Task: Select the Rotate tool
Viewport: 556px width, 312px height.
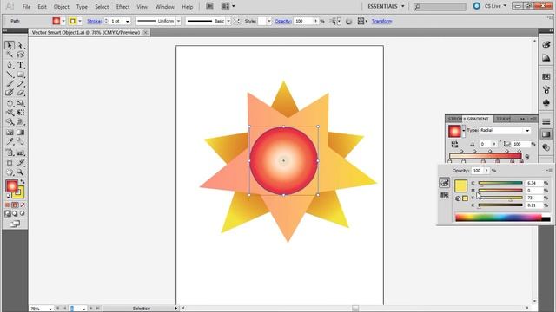Action: [x=10, y=103]
